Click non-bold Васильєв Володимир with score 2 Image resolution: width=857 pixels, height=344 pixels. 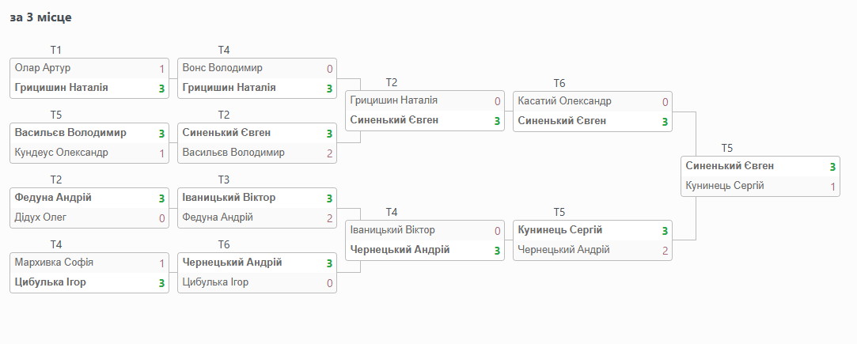click(x=233, y=153)
